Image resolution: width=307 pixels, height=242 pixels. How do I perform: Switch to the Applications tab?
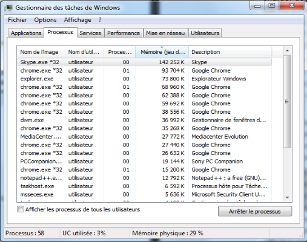[x=26, y=33]
